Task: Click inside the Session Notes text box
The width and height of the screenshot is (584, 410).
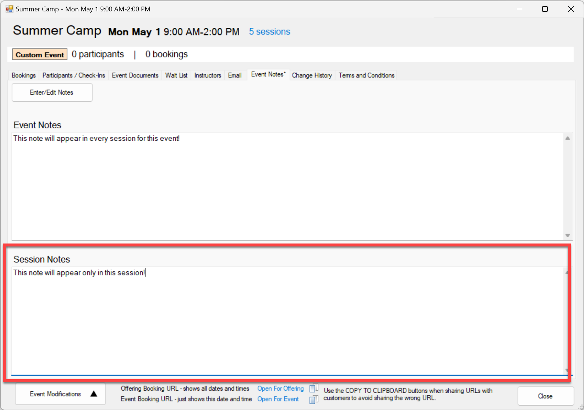Action: [x=288, y=321]
